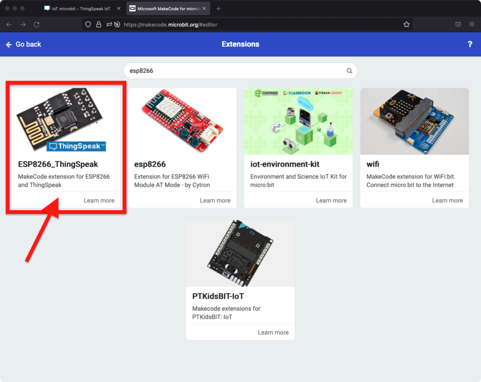
Task: Open a new browser tab
Action: (218, 8)
